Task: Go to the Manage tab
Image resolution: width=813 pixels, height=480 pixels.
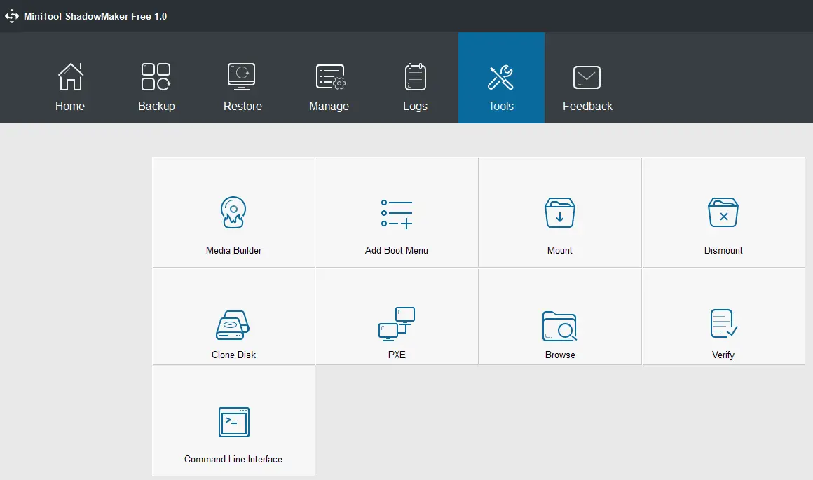Action: [x=329, y=78]
